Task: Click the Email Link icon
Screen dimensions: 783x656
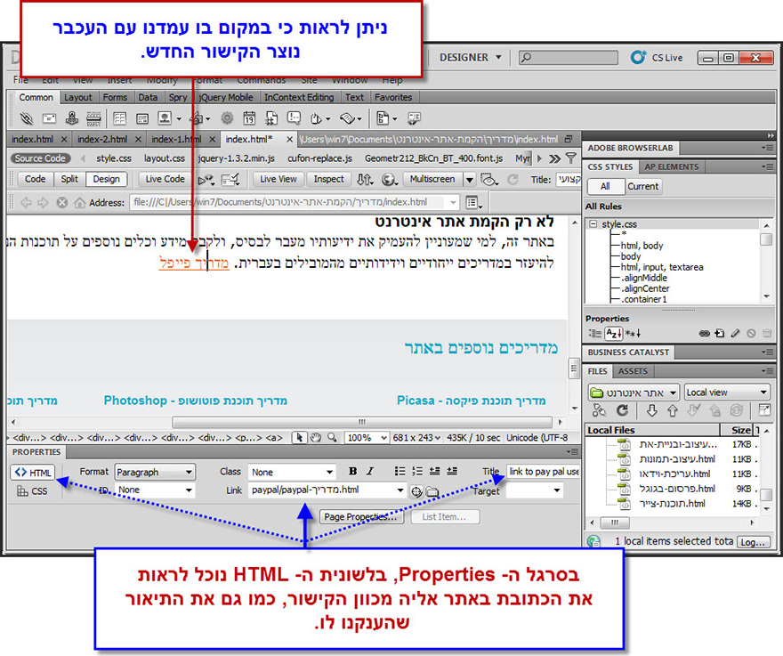Action: [49, 118]
